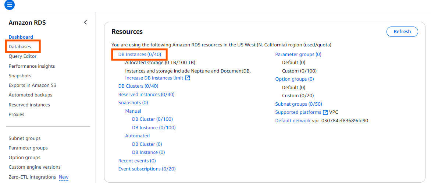Screen dimensions: 431x183
Task: Open Automated DB Instance (0) link
Action: 149,152
